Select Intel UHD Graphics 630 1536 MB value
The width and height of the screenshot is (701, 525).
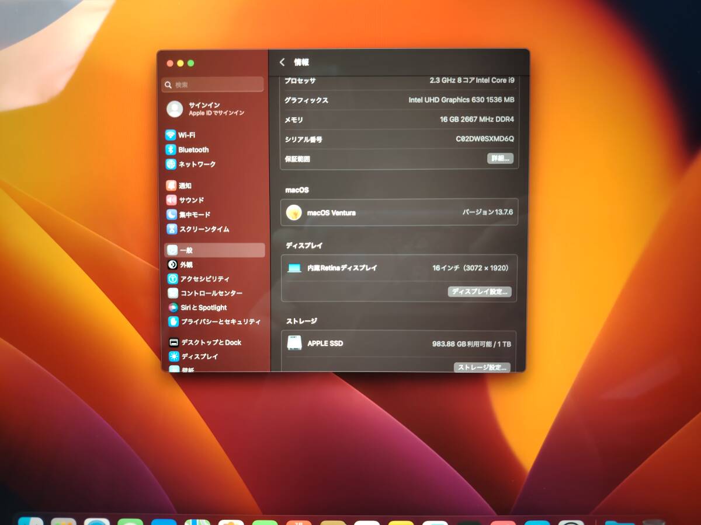(x=461, y=100)
